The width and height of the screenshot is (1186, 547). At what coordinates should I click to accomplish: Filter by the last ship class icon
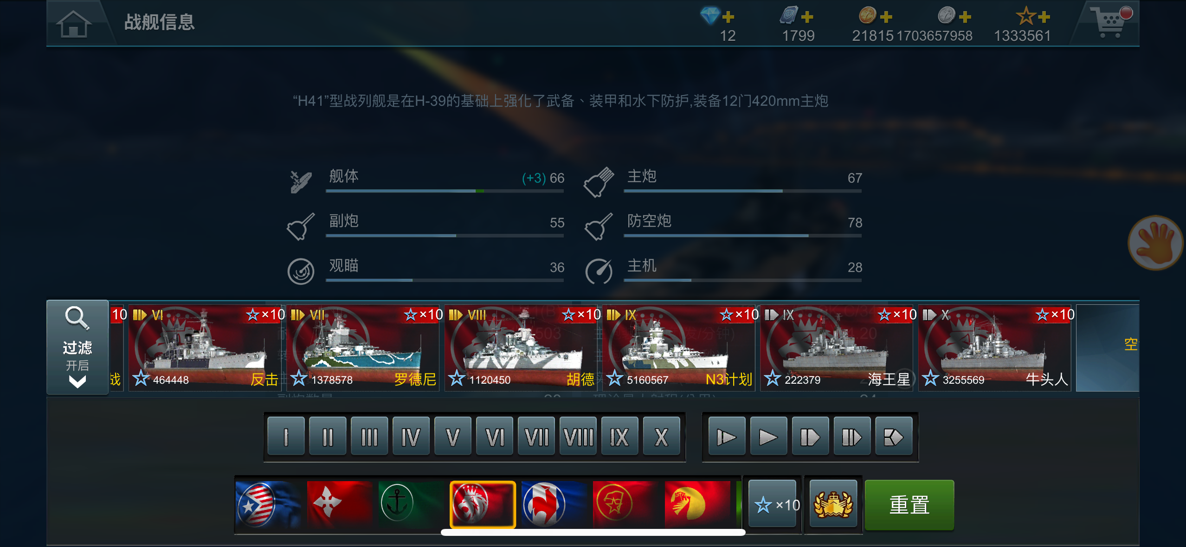coord(894,437)
